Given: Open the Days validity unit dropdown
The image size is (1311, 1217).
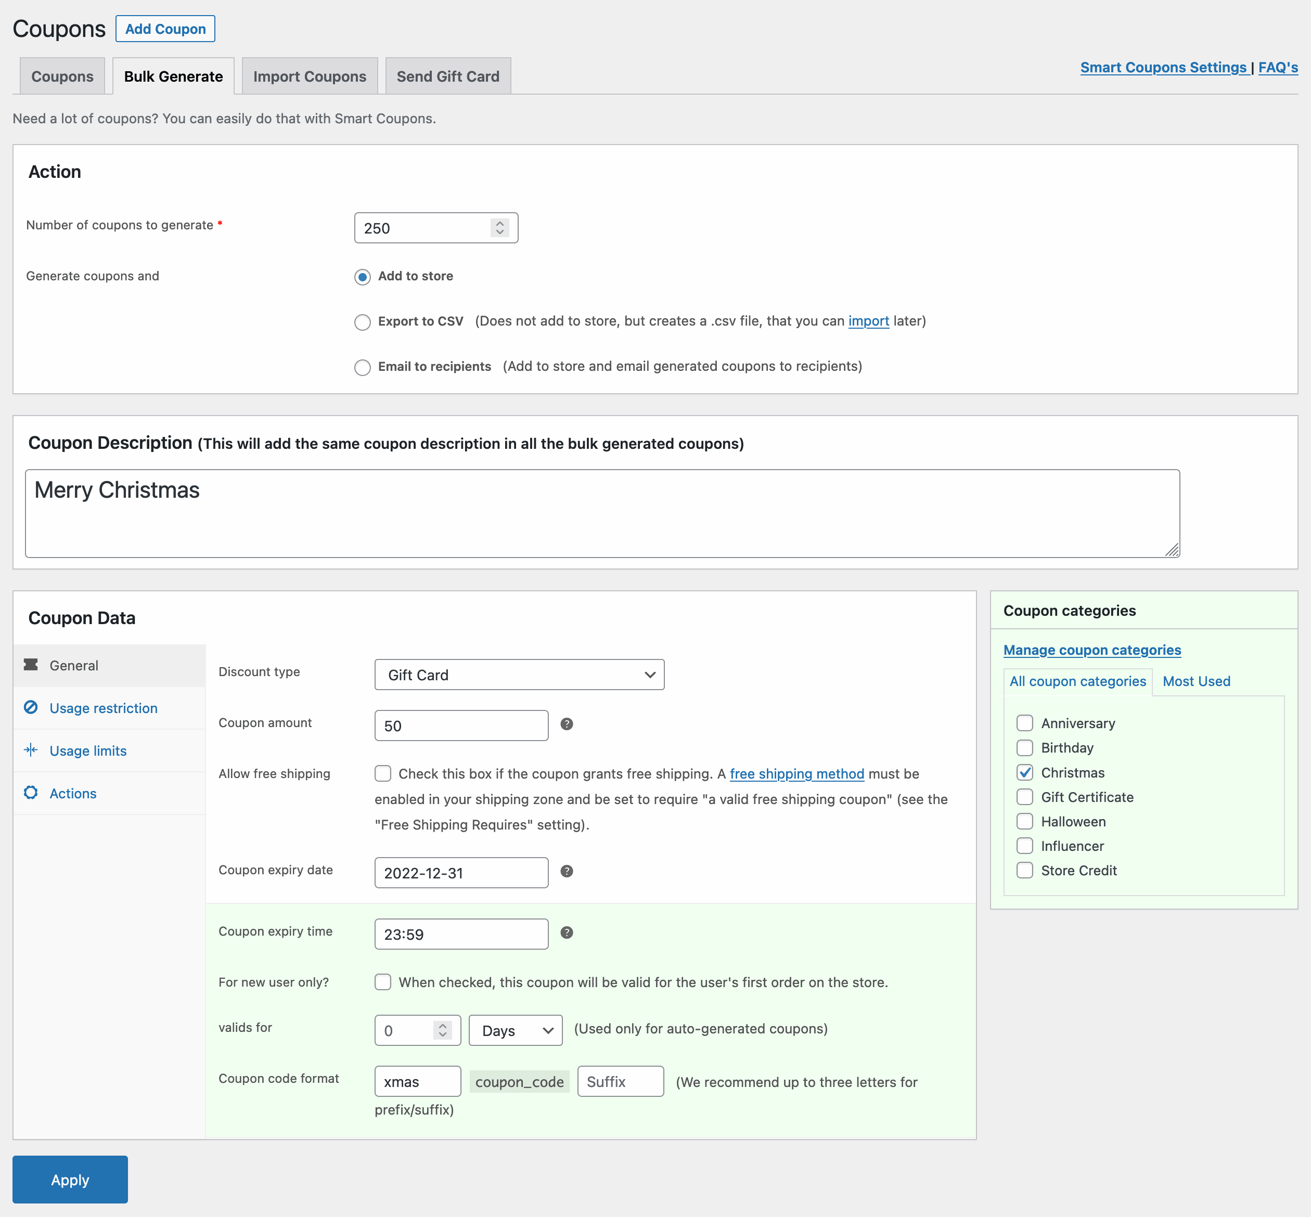Looking at the screenshot, I should (x=515, y=1031).
